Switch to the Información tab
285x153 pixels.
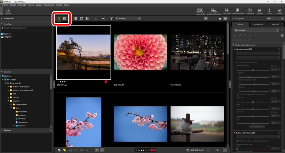click(x=258, y=24)
